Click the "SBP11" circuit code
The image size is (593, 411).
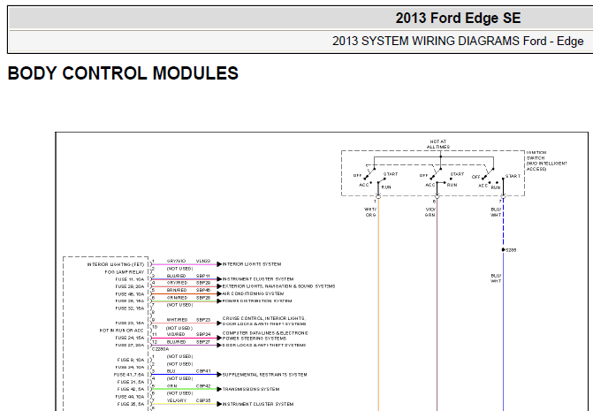click(x=203, y=276)
